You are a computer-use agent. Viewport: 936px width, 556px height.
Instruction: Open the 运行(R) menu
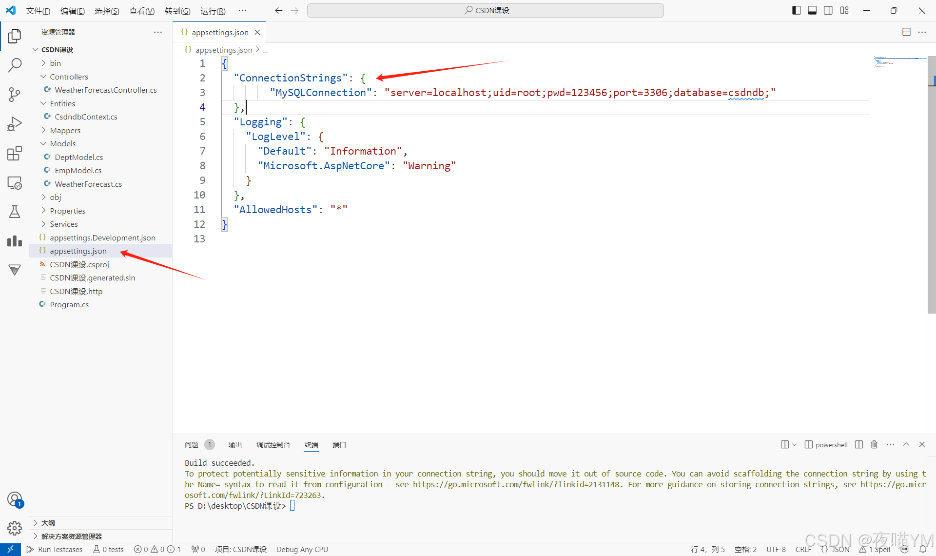pos(213,11)
